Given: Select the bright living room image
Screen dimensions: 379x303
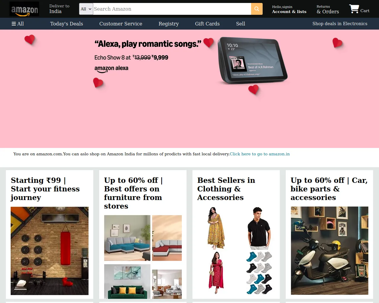Looking at the screenshot, I should pos(167,284).
